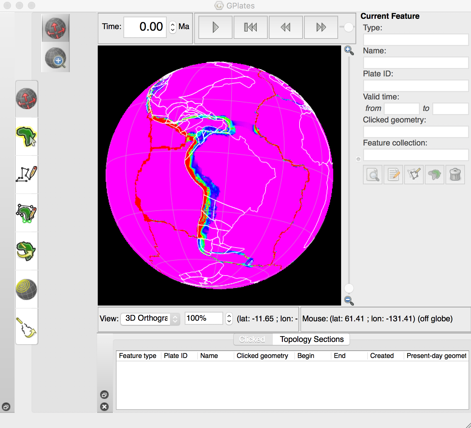The image size is (471, 428).
Task: Select the Digitisation polyline pencil tool
Action: pyautogui.click(x=27, y=175)
